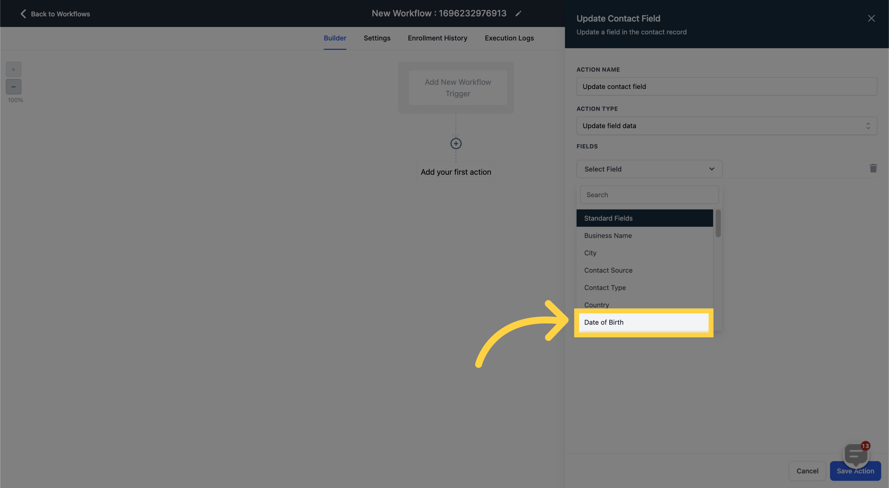Click the back arrow to Workflows
889x488 pixels.
point(22,13)
